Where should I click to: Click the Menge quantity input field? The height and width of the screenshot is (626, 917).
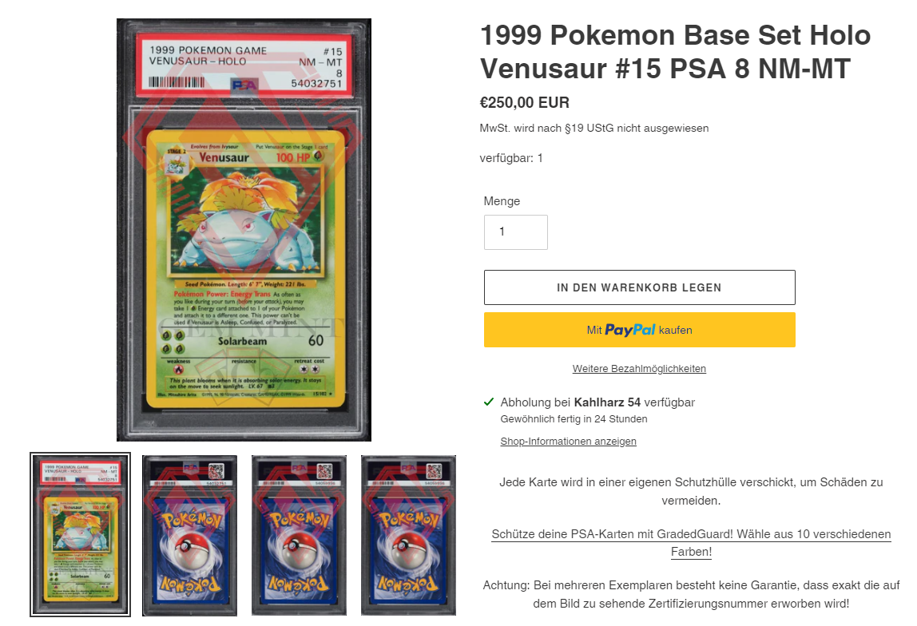[x=516, y=232]
